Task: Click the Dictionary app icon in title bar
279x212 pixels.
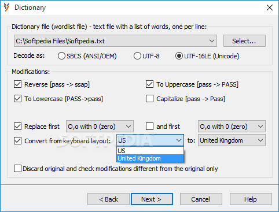Action: 6,8
